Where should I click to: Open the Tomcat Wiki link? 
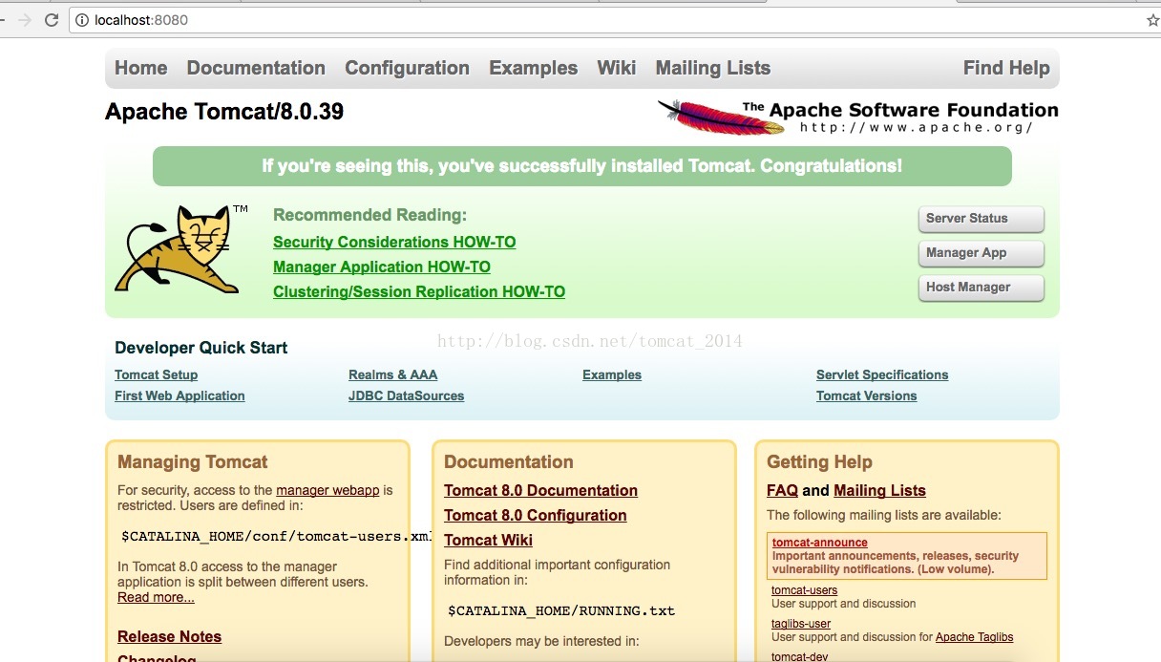(x=488, y=541)
